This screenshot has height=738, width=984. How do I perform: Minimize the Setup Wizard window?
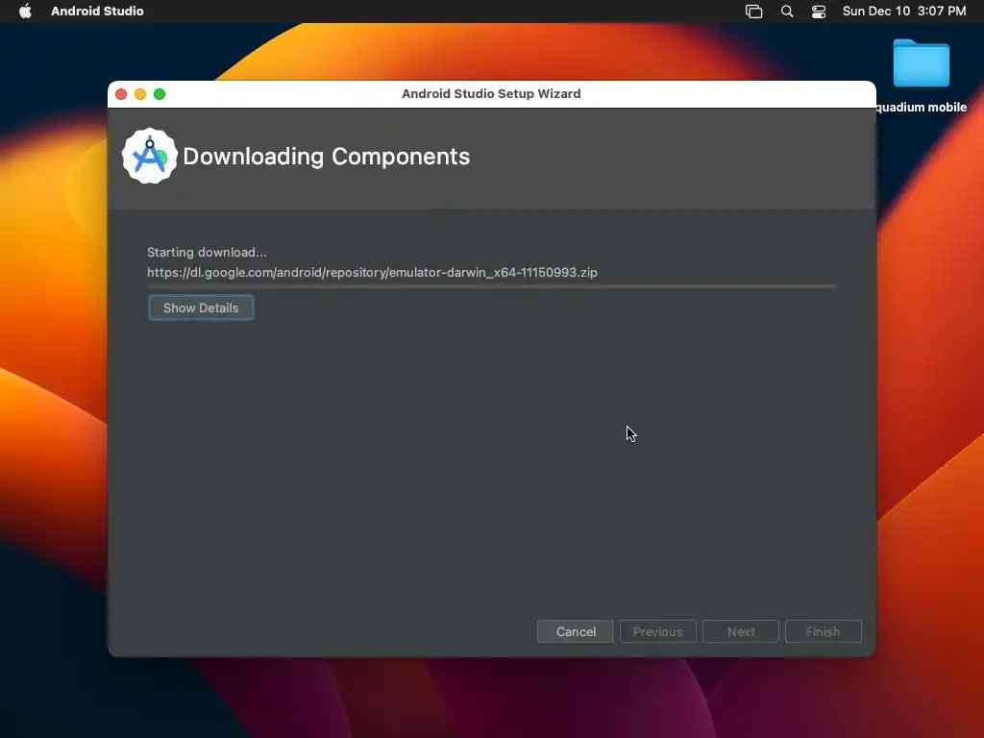point(140,94)
